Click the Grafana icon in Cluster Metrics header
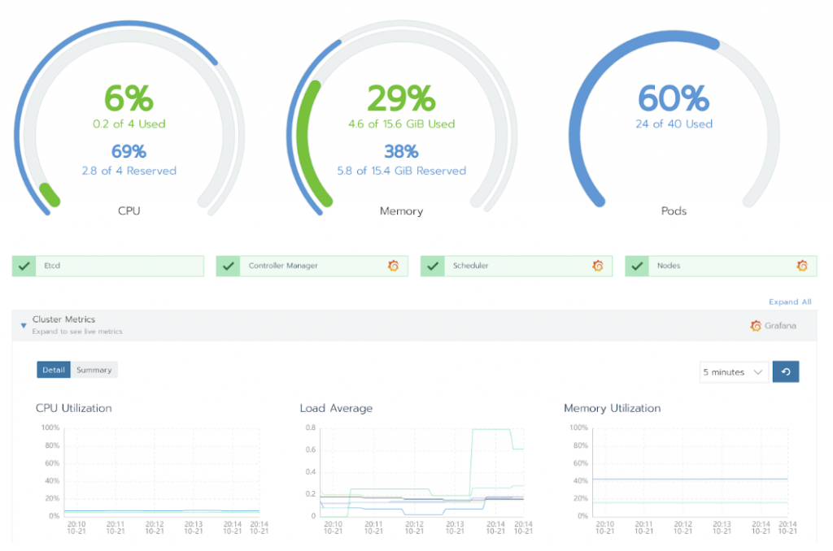Image resolution: width=833 pixels, height=551 pixels. (756, 325)
